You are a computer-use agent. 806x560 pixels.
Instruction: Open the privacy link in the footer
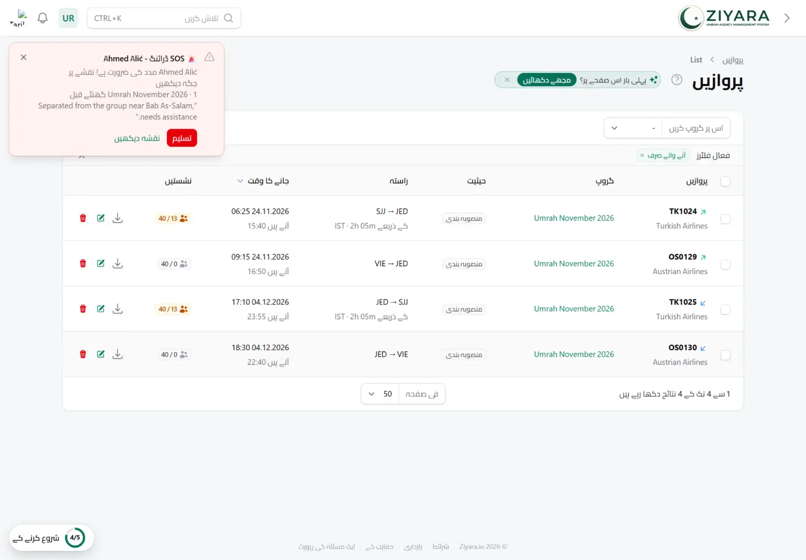click(413, 547)
